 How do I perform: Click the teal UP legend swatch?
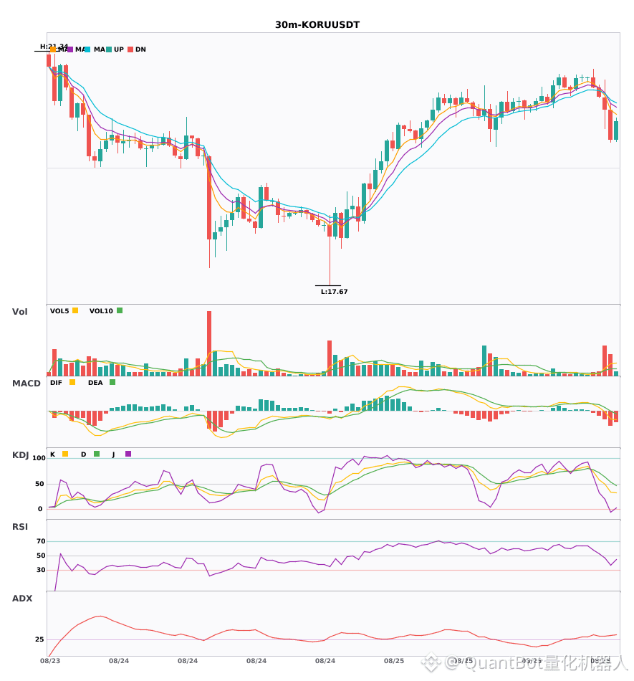point(109,49)
